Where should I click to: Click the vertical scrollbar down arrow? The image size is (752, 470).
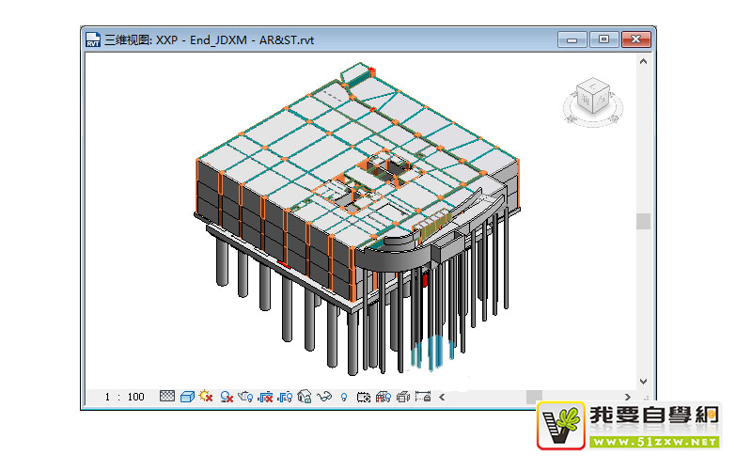(x=644, y=381)
